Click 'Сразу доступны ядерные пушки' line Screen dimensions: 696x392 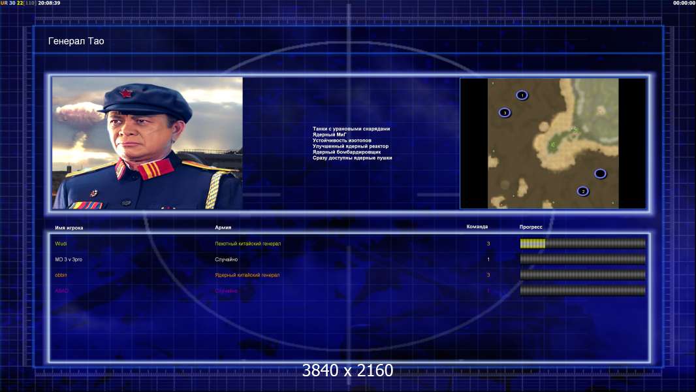point(352,157)
